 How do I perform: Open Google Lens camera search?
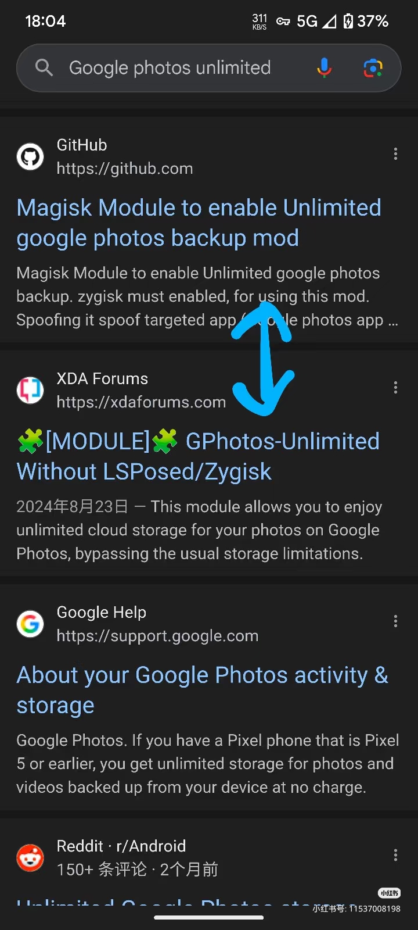(373, 67)
